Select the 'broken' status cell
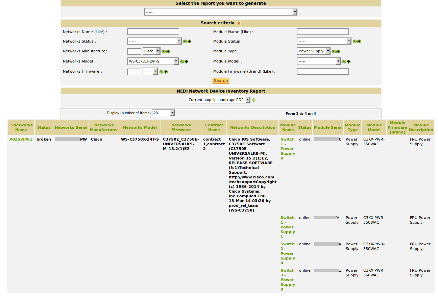 (x=44, y=139)
